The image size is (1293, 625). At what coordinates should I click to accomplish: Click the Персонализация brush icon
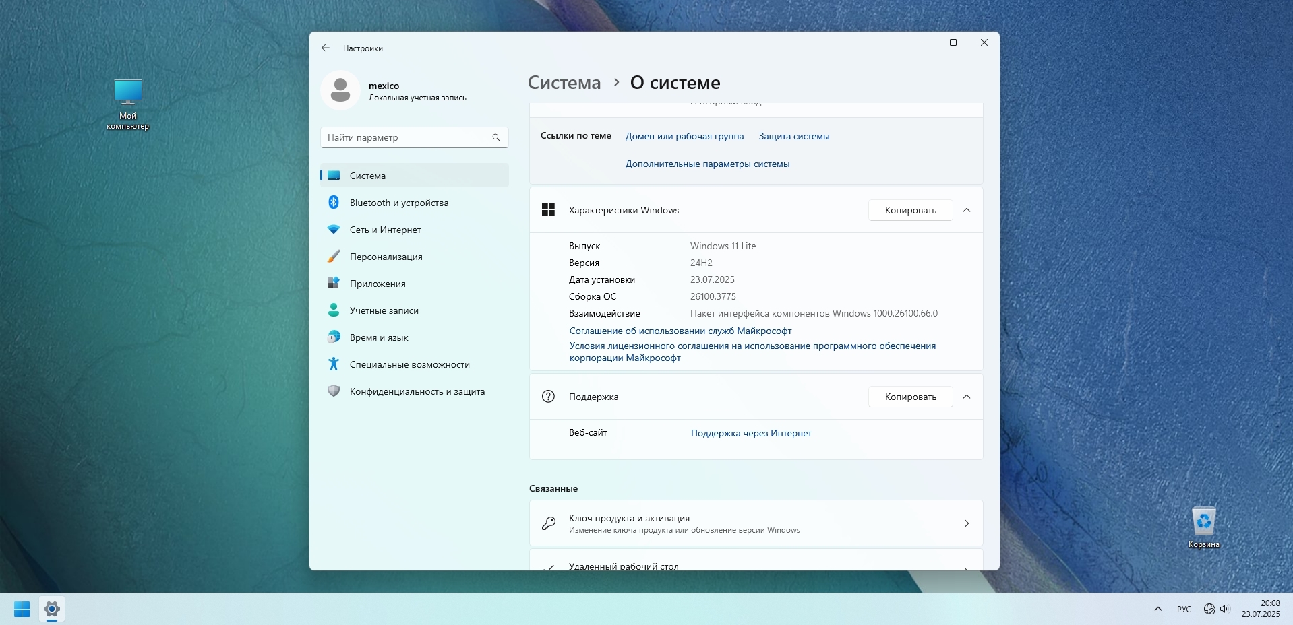click(x=334, y=257)
